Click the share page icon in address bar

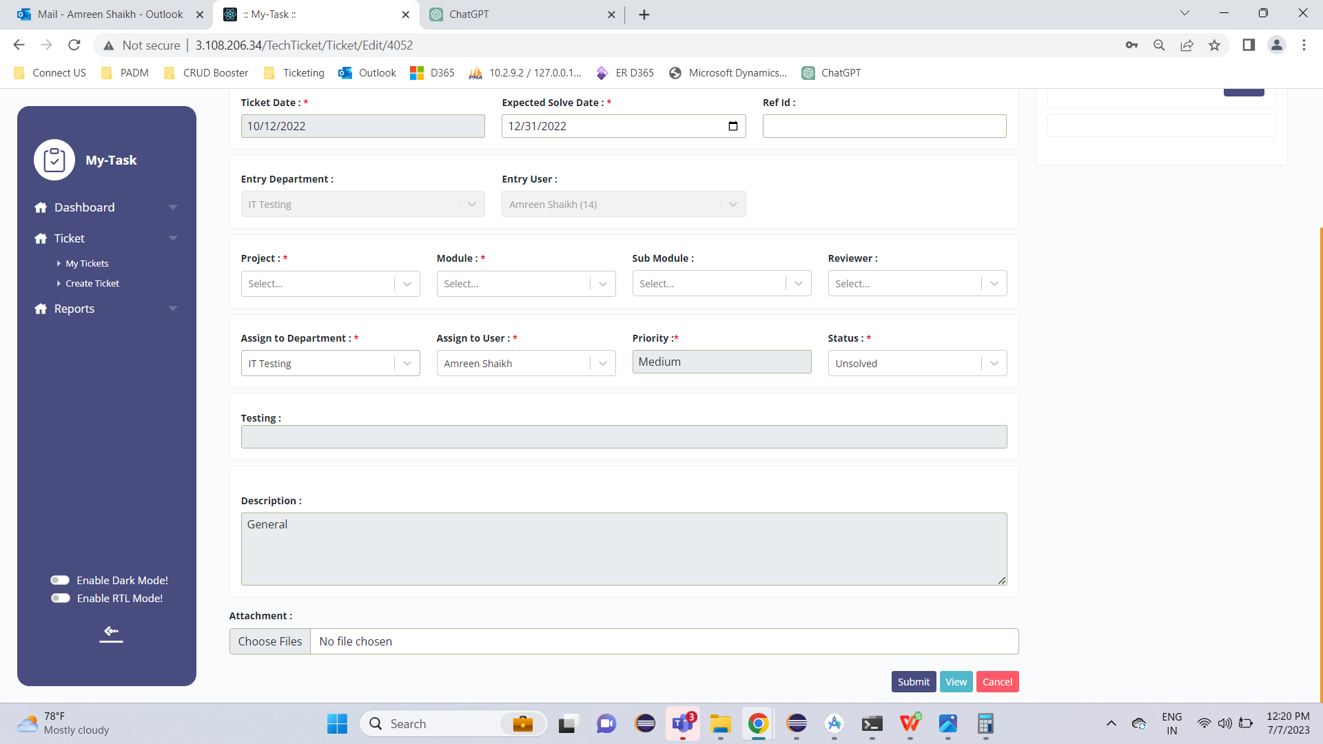(1187, 45)
